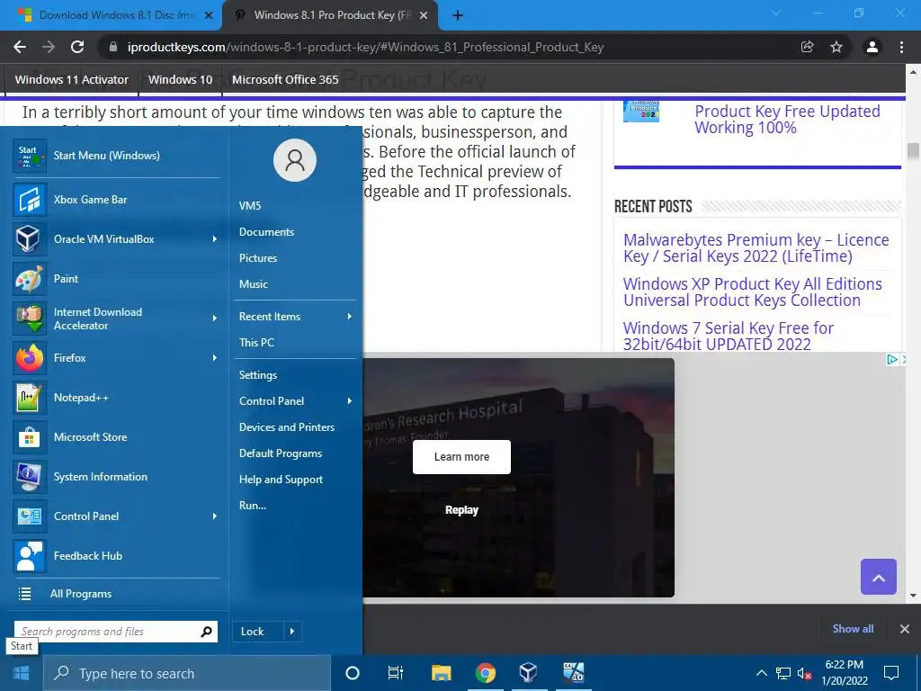Open Microsoft Store icon
The image size is (921, 691).
tap(30, 437)
